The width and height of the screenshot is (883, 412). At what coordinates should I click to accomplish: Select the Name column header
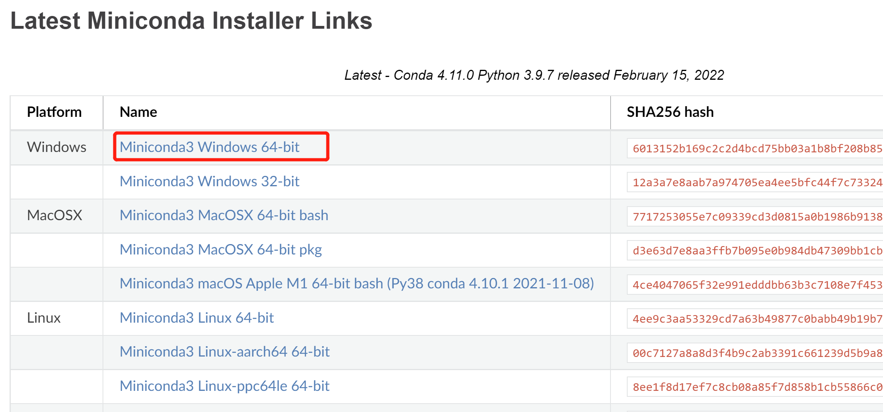click(x=138, y=112)
